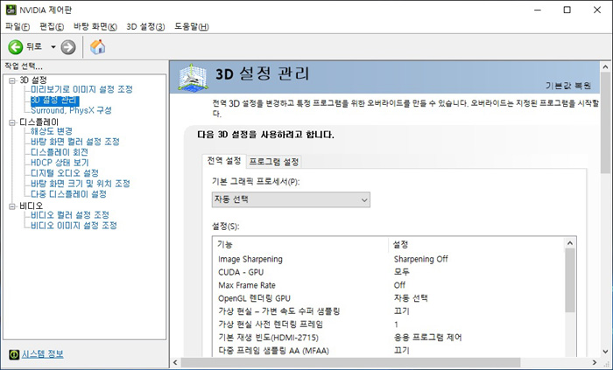The width and height of the screenshot is (613, 370).
Task: Collapse the 비디오 tree node
Action: tap(12, 206)
